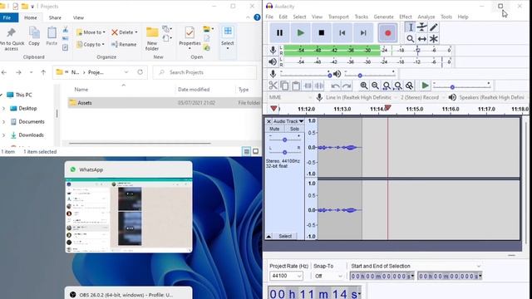This screenshot has height=299, width=532.
Task: Open the Generate menu
Action: point(384,17)
